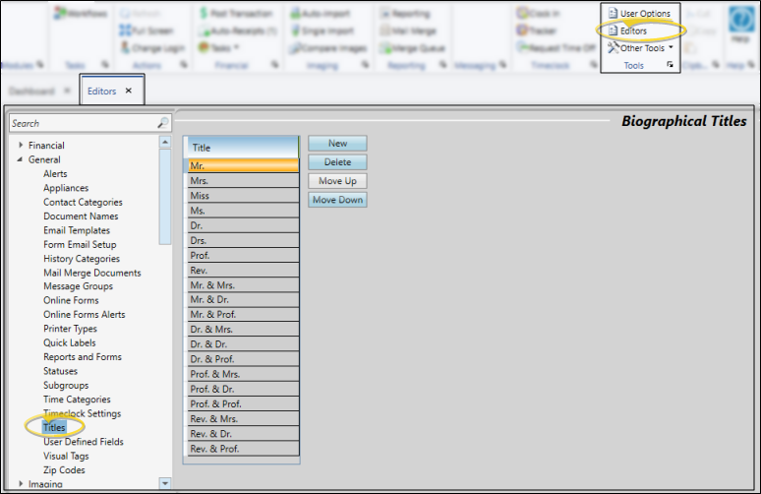761x494 pixels.
Task: Delete the selected title with Delete button
Action: (x=337, y=162)
